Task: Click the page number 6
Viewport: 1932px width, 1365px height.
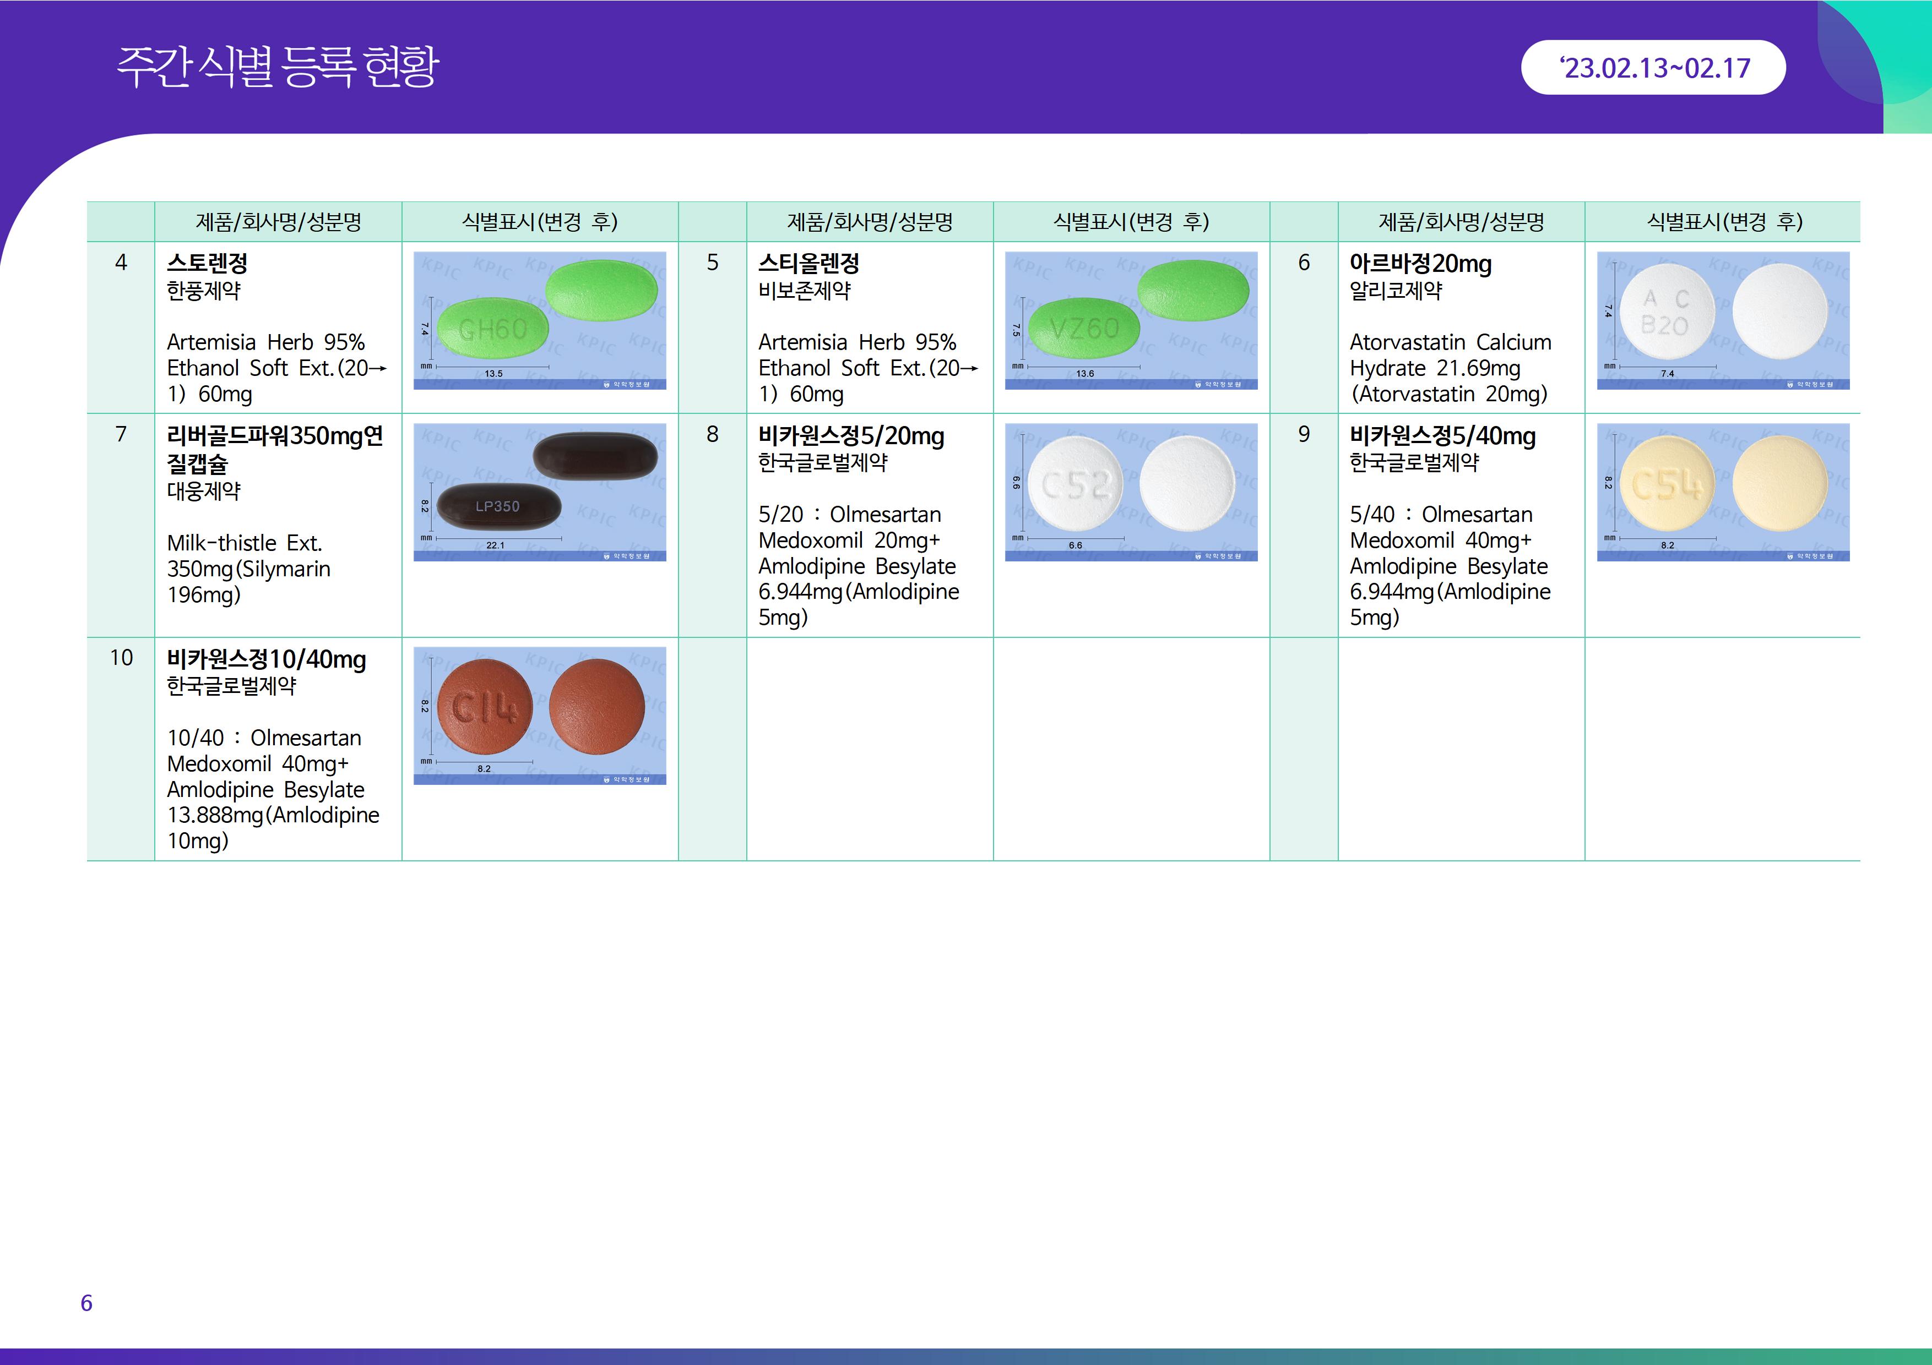Action: point(86,1303)
